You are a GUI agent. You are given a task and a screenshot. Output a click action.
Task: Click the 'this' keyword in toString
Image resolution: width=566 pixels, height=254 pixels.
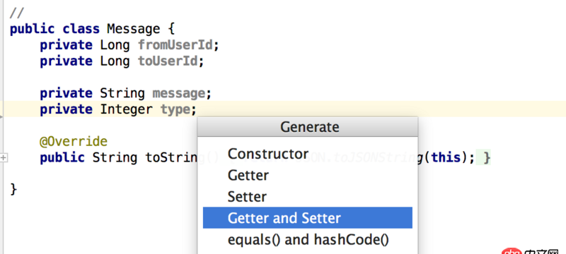tap(446, 157)
